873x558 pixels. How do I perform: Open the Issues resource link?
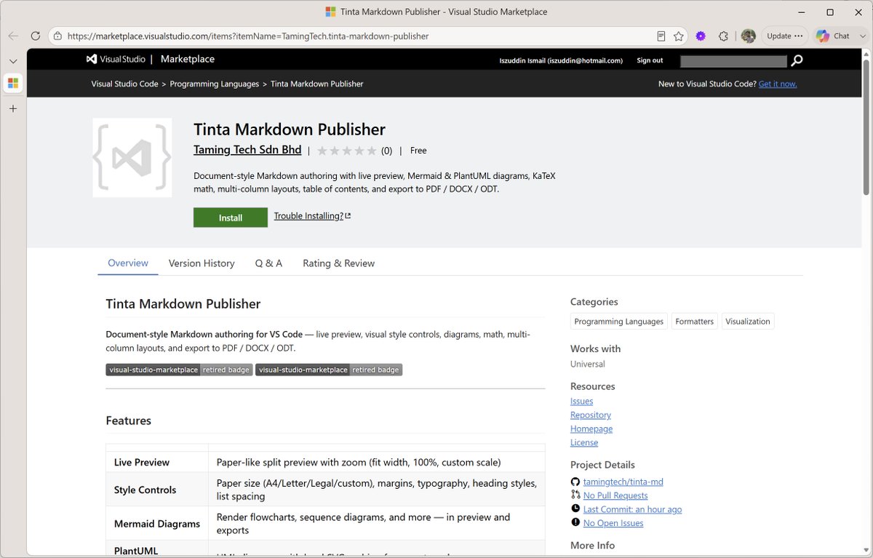[581, 401]
